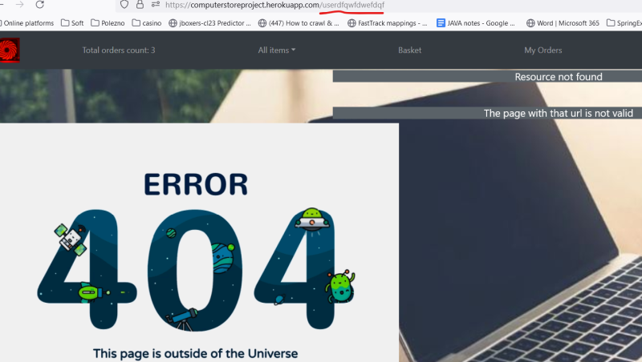
Task: Click the 404 space illustration image
Action: tap(196, 270)
